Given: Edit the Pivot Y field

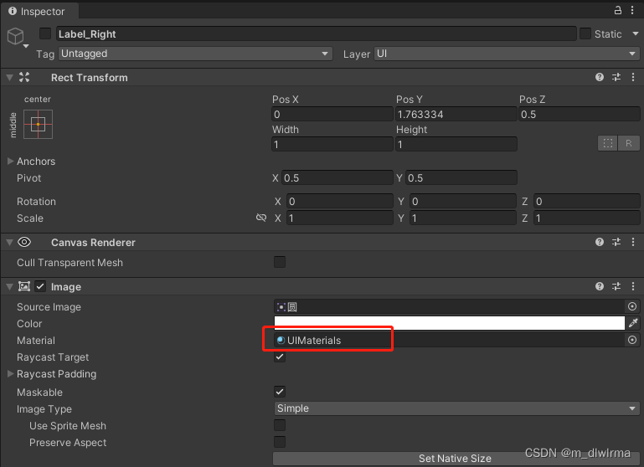Looking at the screenshot, I should click(x=461, y=177).
